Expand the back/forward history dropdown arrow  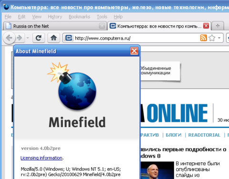[x=28, y=38]
